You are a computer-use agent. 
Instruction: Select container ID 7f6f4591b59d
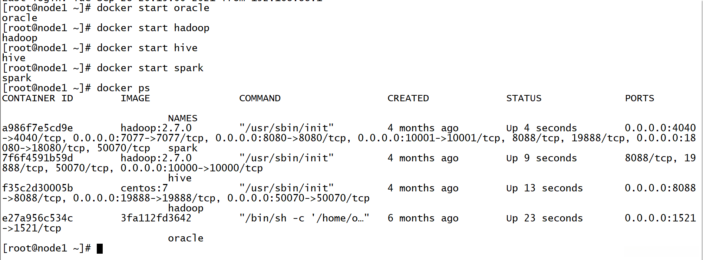pos(37,158)
